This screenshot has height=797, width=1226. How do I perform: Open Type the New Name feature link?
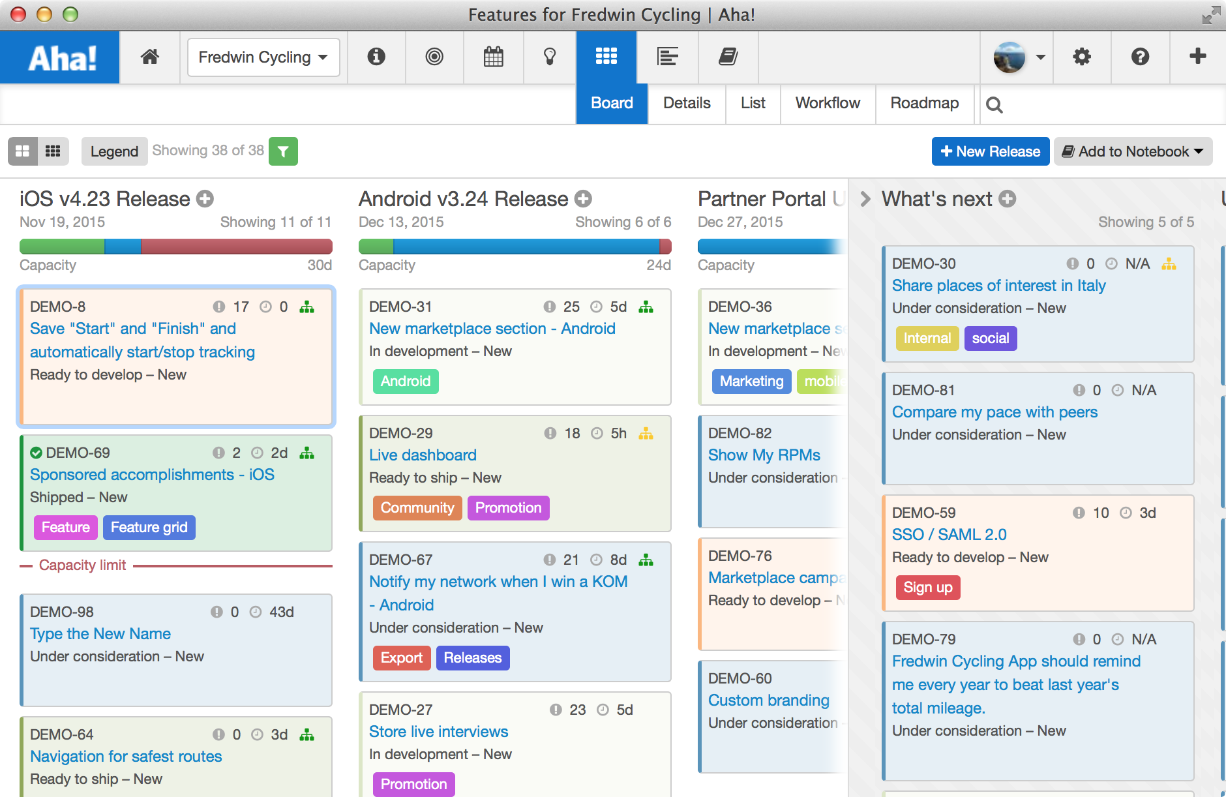point(100,634)
